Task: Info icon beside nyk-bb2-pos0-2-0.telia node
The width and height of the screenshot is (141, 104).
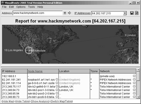Action: tap(57, 93)
